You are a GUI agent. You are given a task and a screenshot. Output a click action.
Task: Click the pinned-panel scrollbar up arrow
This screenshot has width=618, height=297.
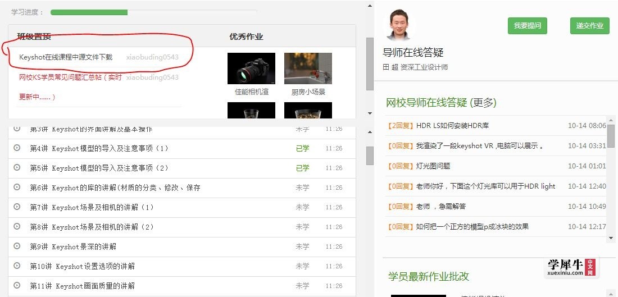tap(370, 6)
